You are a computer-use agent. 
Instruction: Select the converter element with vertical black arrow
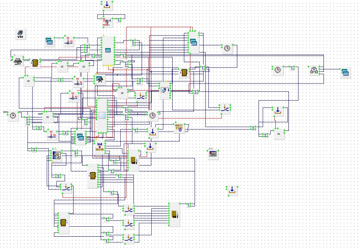[107, 23]
